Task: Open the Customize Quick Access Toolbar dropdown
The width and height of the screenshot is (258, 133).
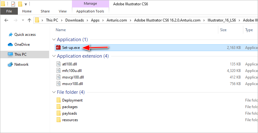Action: pos(25,4)
